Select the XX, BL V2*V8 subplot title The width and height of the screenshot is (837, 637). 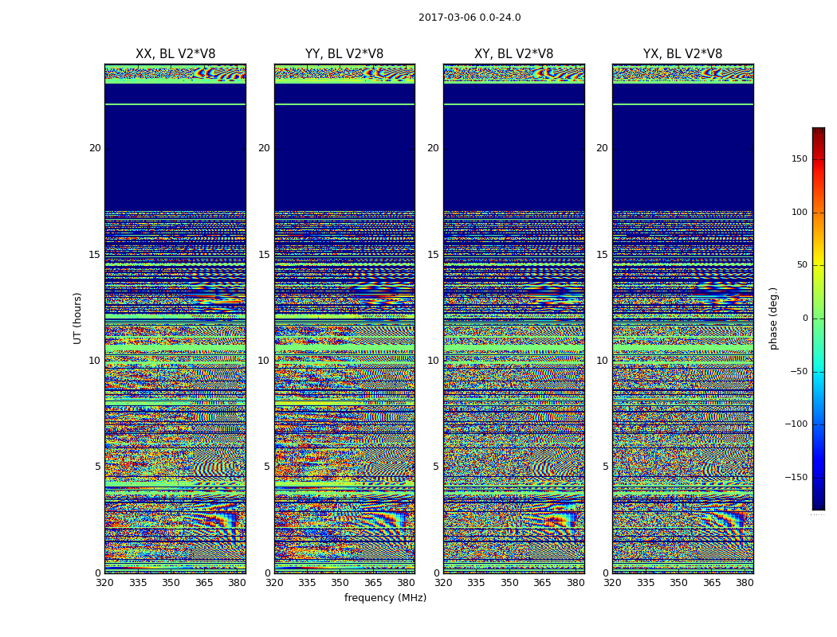(x=175, y=54)
